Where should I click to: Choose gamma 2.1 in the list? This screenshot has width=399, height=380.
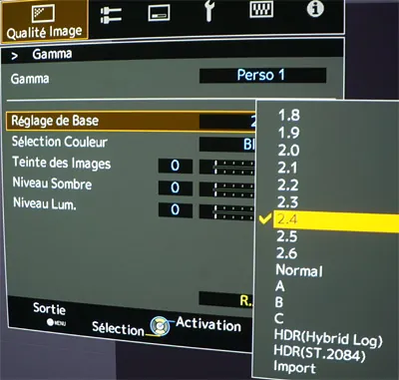coord(288,168)
